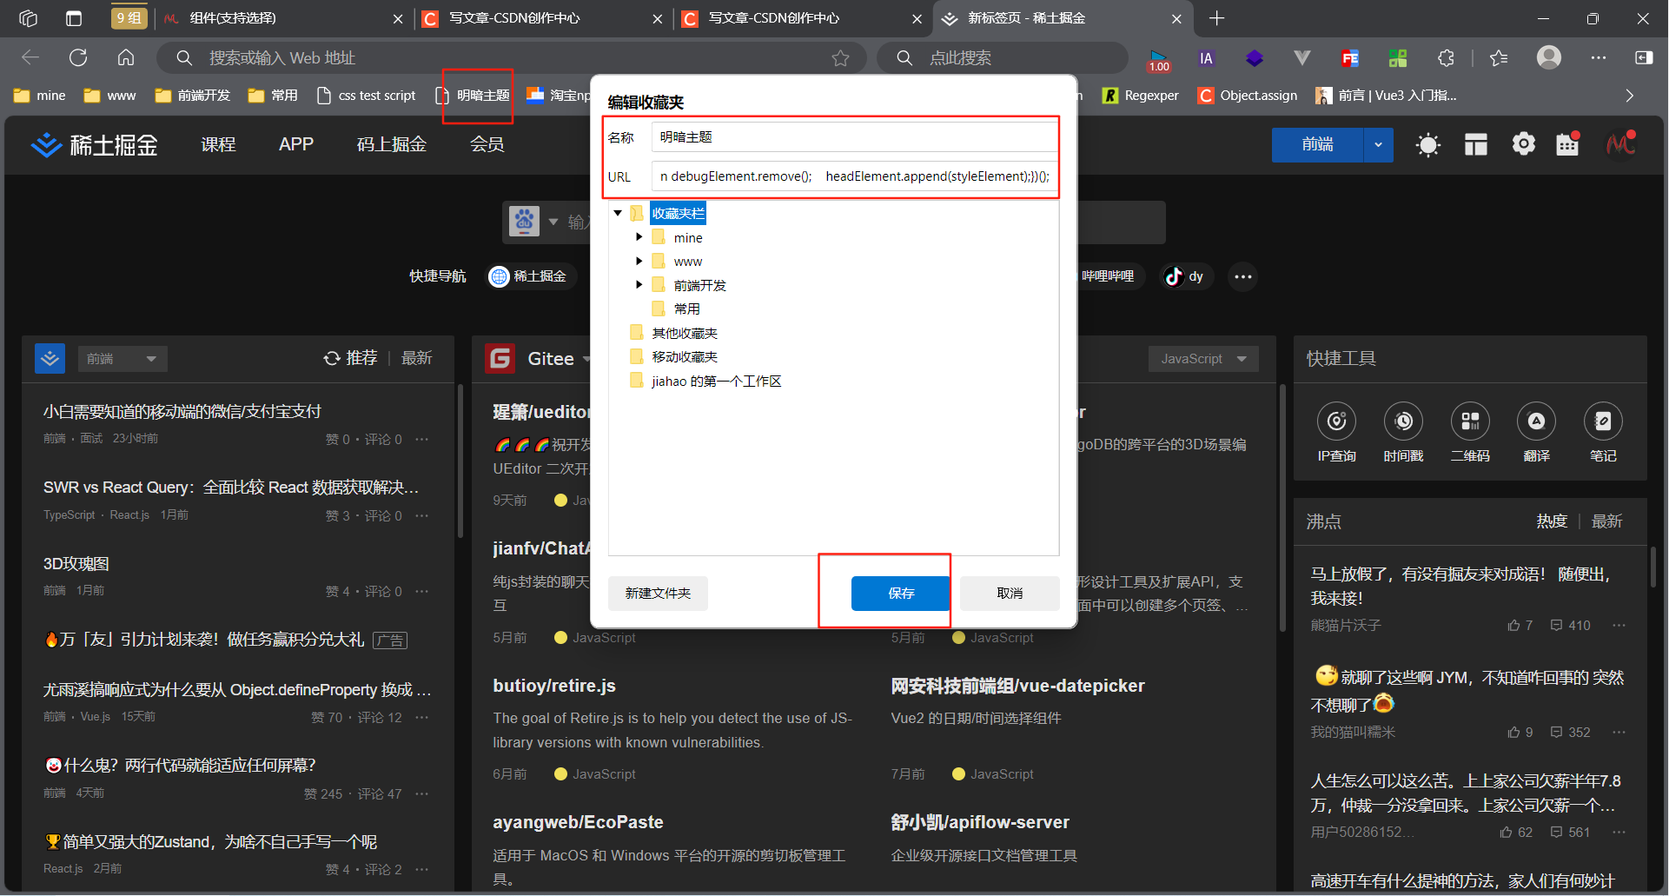Click the bookmark URL input field
This screenshot has width=1669, height=896.
(854, 176)
